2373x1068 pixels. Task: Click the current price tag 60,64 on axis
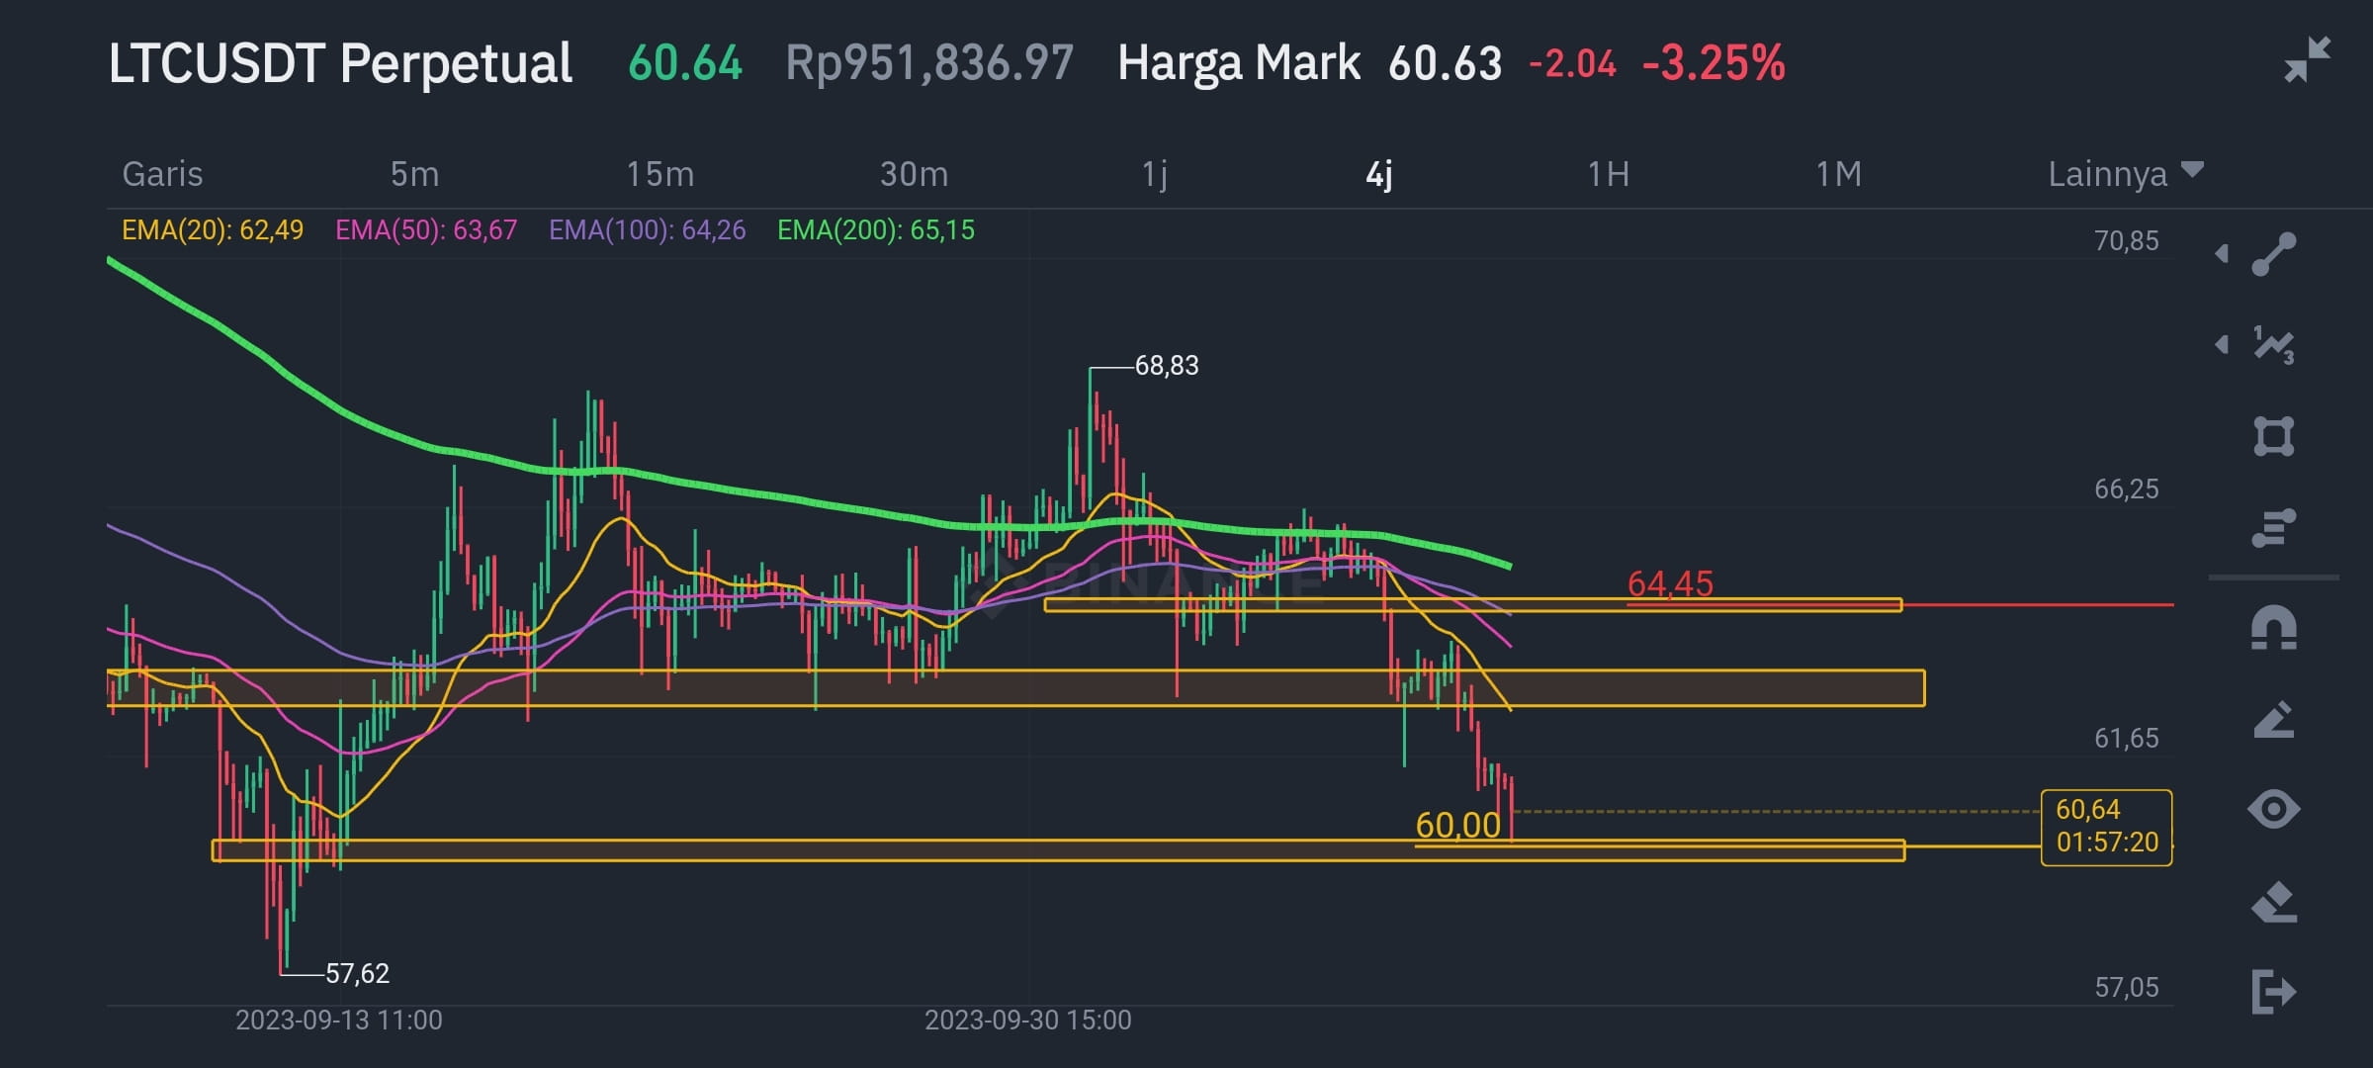2106,827
